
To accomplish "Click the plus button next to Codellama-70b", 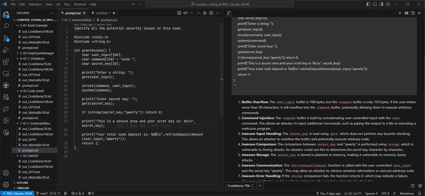I will [260, 186].
